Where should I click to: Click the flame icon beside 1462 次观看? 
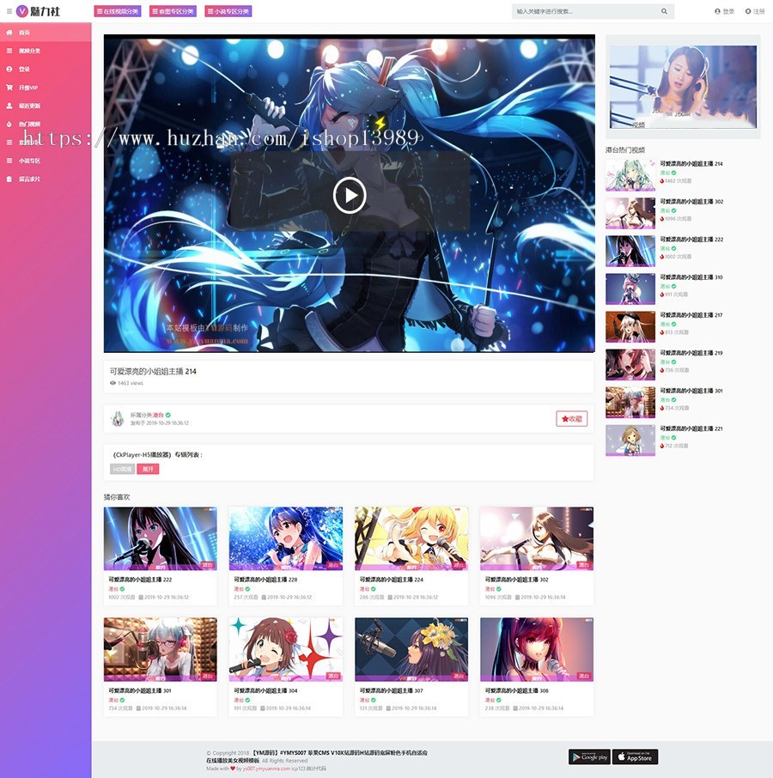click(x=662, y=181)
